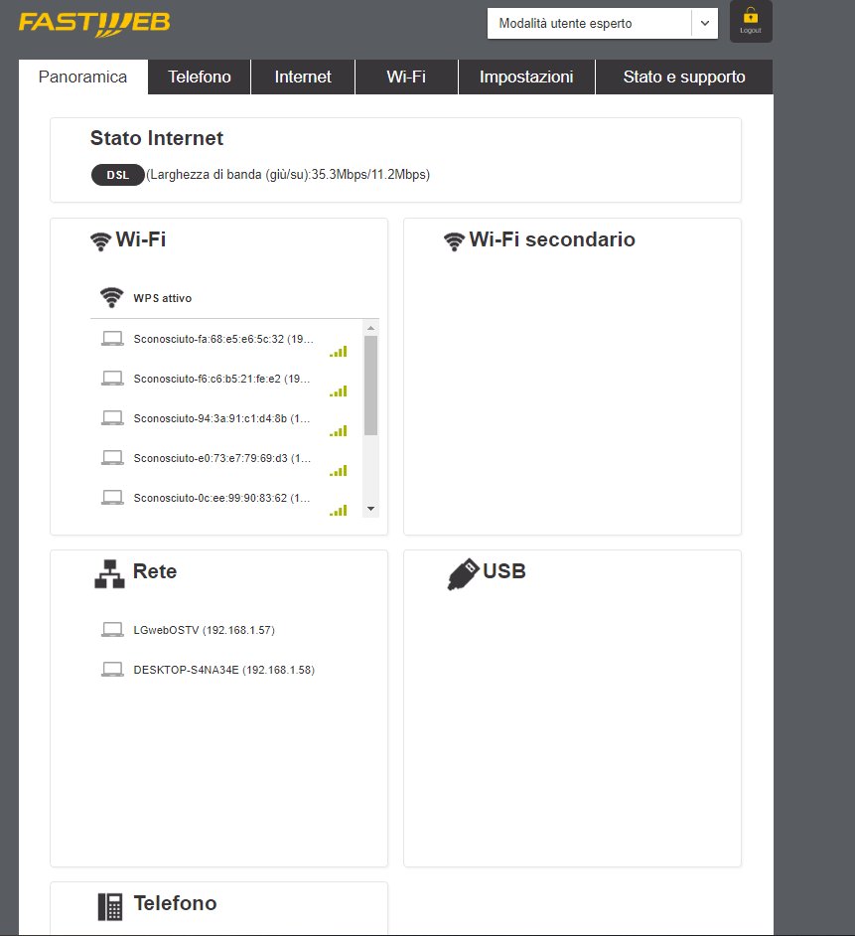Select device Sconosciuto-f6:c6:b5:21:fe:e2
Screen dimensions: 855x936
click(221, 379)
